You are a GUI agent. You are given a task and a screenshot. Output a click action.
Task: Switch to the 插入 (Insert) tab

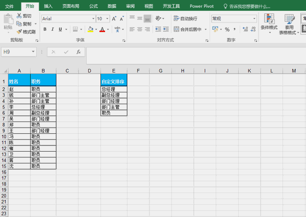48,6
